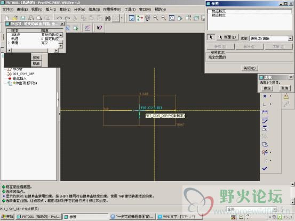The height and width of the screenshot is (221, 295).
Task: Click the blue checkmark Done sketch icon
Action: [265, 169]
